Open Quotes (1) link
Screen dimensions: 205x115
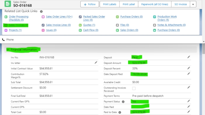coord(89,25)
